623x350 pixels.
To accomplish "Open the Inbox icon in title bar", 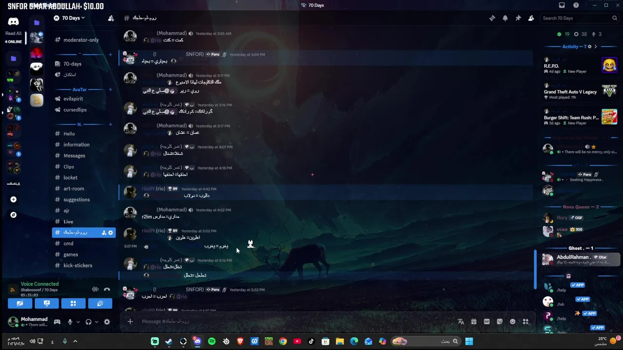I will click(562, 5).
